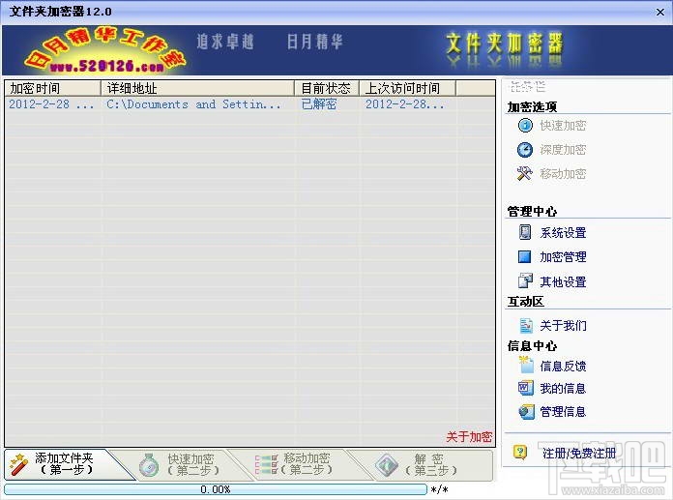This screenshot has height=500, width=673.
Task: Open 系统设置 via its icon
Action: click(524, 232)
